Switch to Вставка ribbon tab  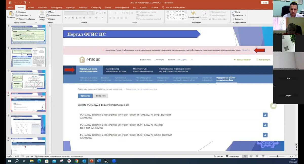tap(31, 8)
